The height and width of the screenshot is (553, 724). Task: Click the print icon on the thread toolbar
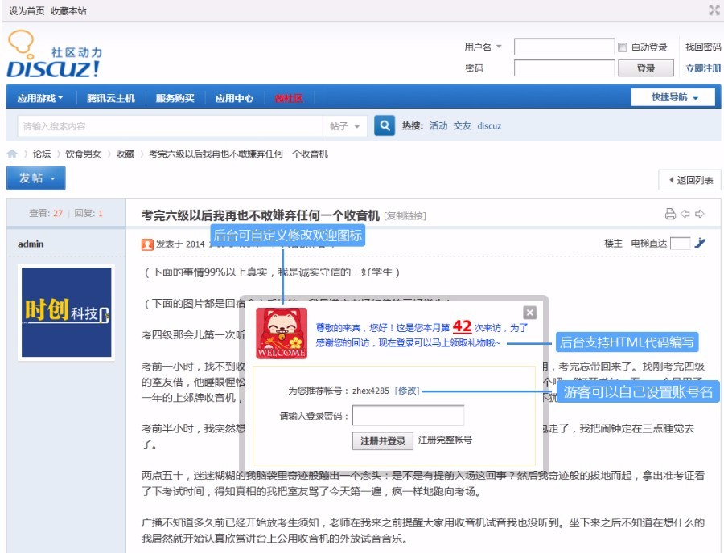(671, 212)
